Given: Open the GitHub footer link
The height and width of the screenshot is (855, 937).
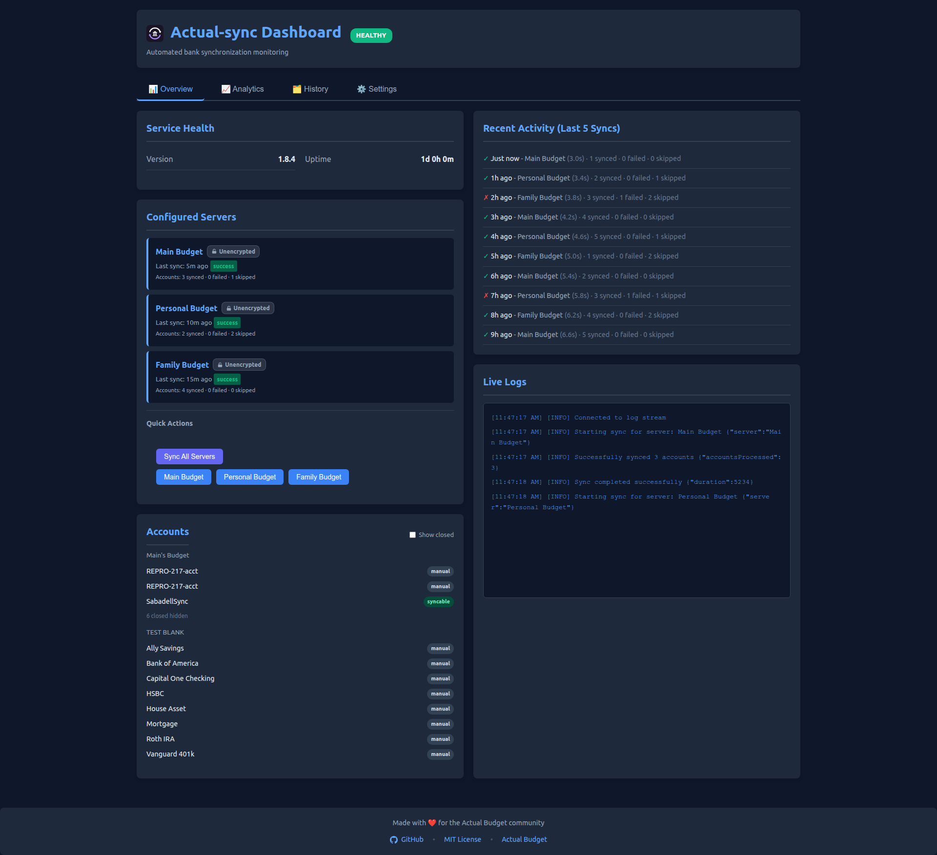Looking at the screenshot, I should 407,839.
